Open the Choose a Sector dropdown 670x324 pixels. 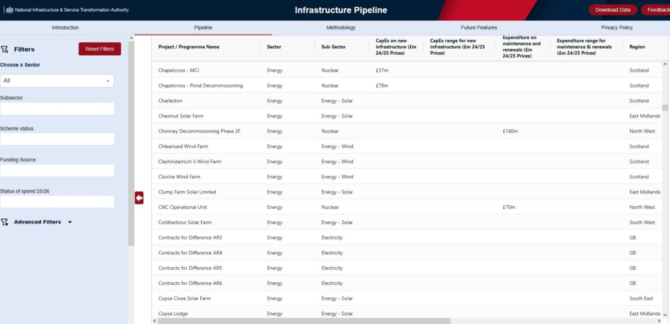(57, 80)
